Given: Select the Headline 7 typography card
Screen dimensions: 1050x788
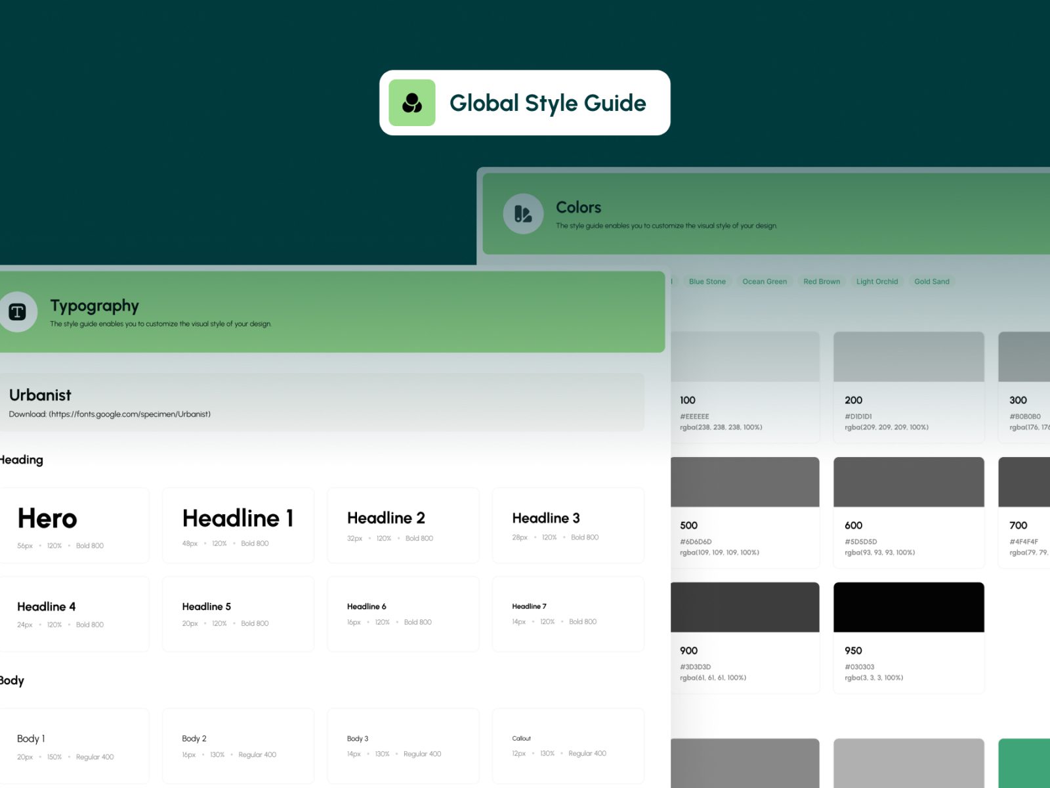Looking at the screenshot, I should 568,614.
